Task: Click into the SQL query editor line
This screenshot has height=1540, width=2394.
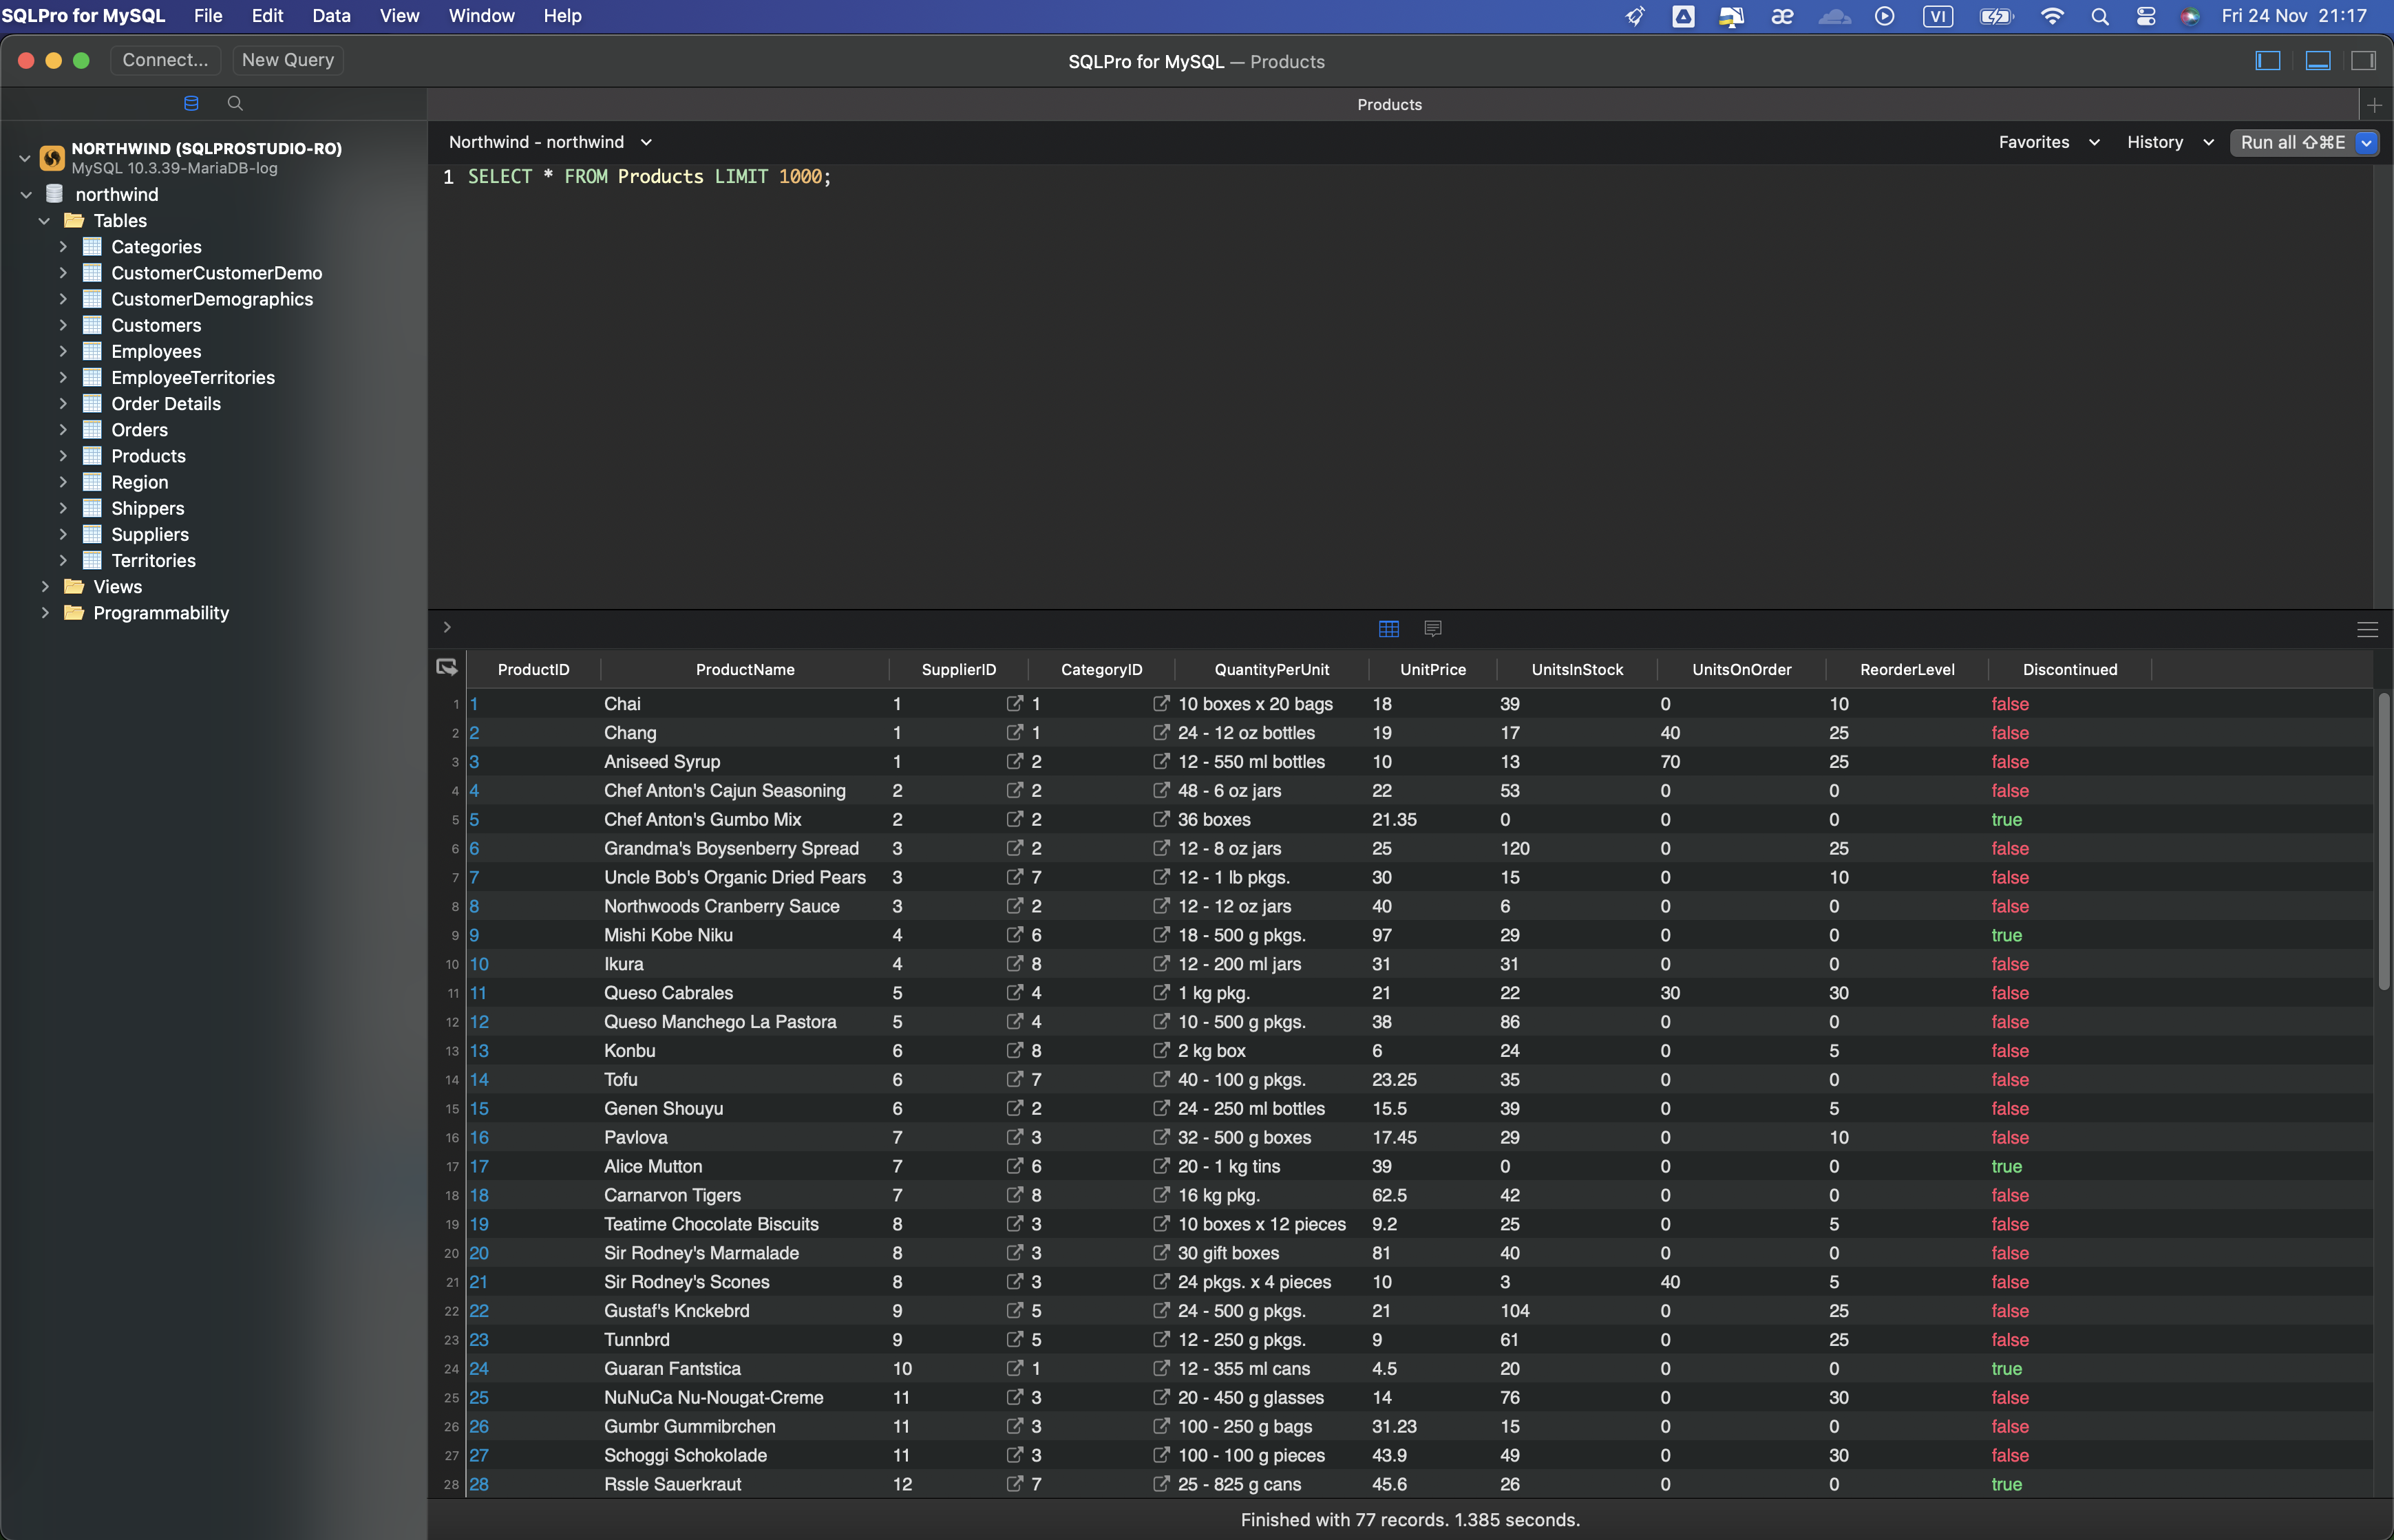Action: [649, 177]
